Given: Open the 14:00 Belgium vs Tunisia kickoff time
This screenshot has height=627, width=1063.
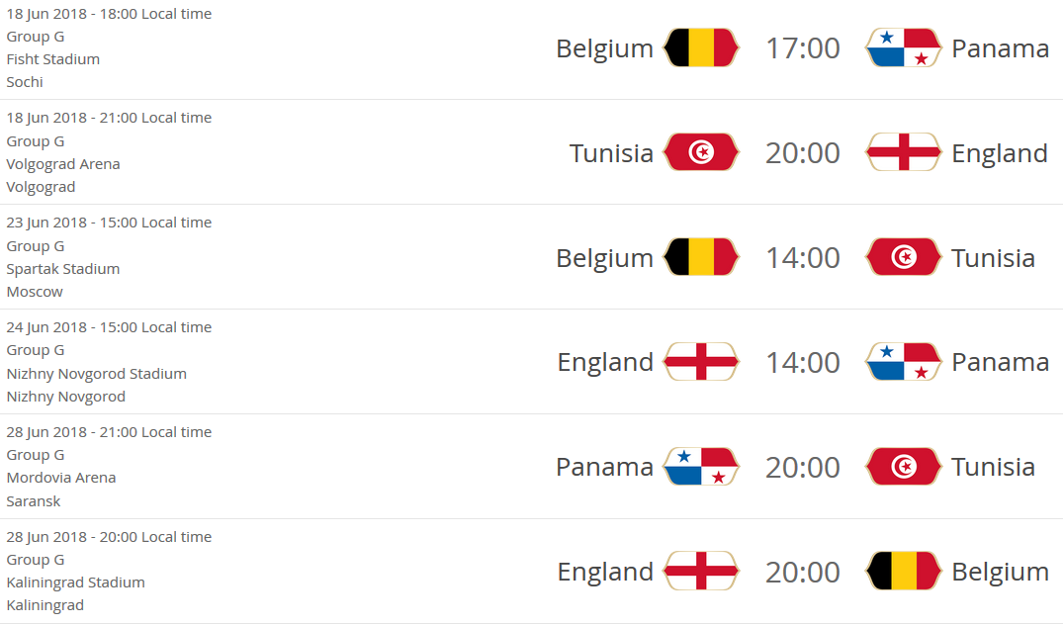Looking at the screenshot, I should click(x=803, y=257).
